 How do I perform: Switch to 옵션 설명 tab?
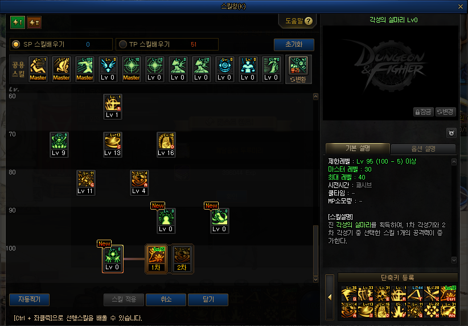click(x=423, y=149)
